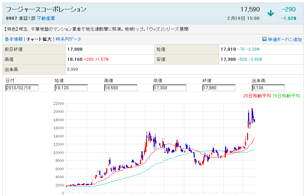This screenshot has height=196, width=308.
Task: Click the 22000 label on chart axis
Action: [58, 104]
